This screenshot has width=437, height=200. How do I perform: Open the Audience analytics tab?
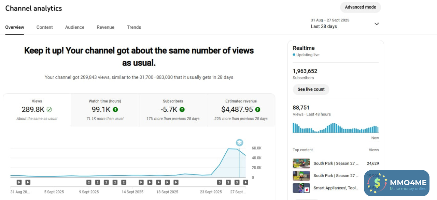tap(75, 27)
